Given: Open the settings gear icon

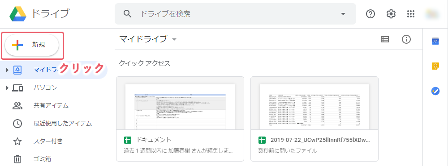Looking at the screenshot, I should coord(391,14).
